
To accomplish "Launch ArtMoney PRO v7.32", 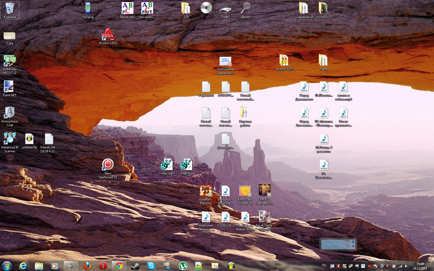I will (10, 64).
